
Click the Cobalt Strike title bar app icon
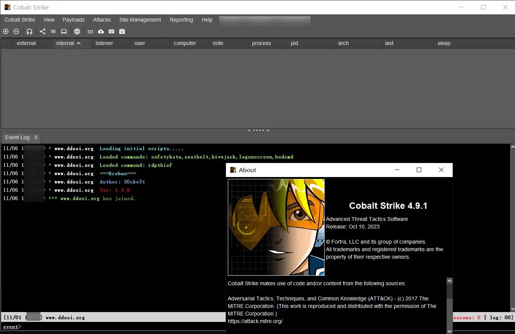(8, 7)
